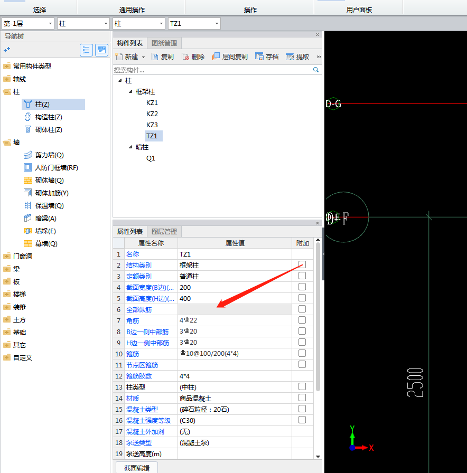Select 构造柱(Z) in the navigation tree
The image size is (467, 473).
click(48, 117)
